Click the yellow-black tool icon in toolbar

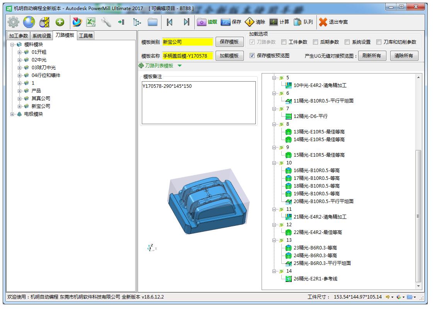click(44, 22)
